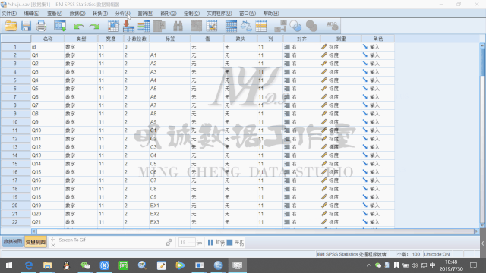486x273 pixels.
Task: Select row number 1 header for id
Action: [x=15, y=47]
